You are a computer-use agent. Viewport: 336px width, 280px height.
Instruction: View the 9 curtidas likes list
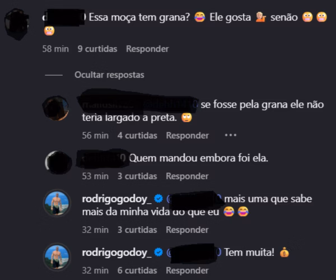click(x=97, y=49)
